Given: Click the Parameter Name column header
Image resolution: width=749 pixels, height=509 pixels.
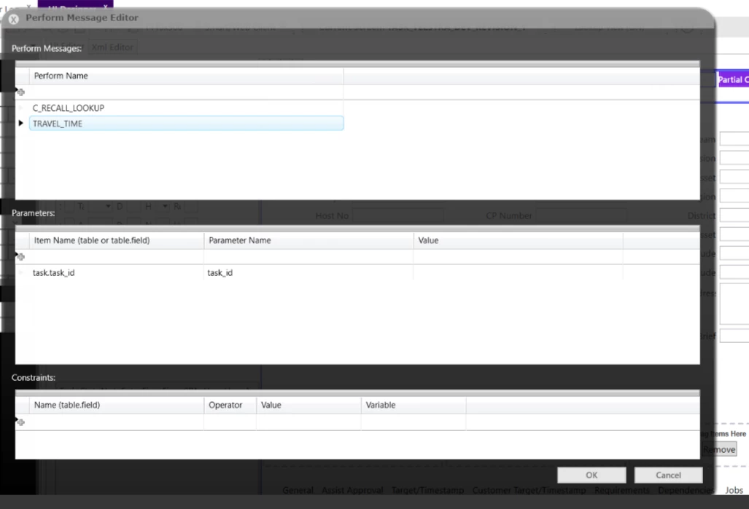Looking at the screenshot, I should coord(308,240).
